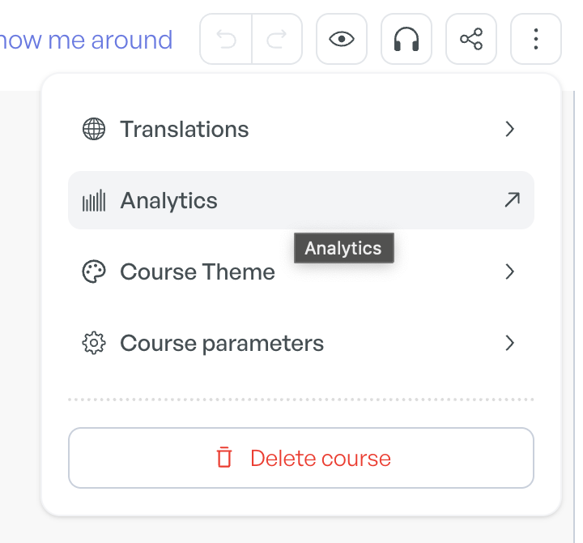The image size is (583, 543).
Task: Click the bar chart Analytics icon
Action: point(94,200)
